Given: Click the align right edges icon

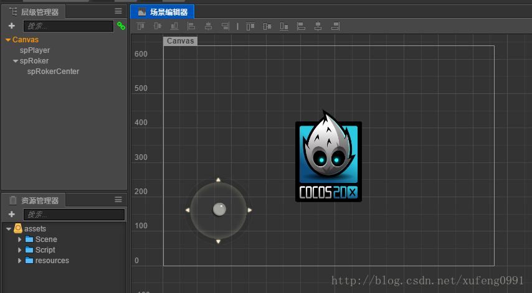Looking at the screenshot, I should tap(226, 26).
